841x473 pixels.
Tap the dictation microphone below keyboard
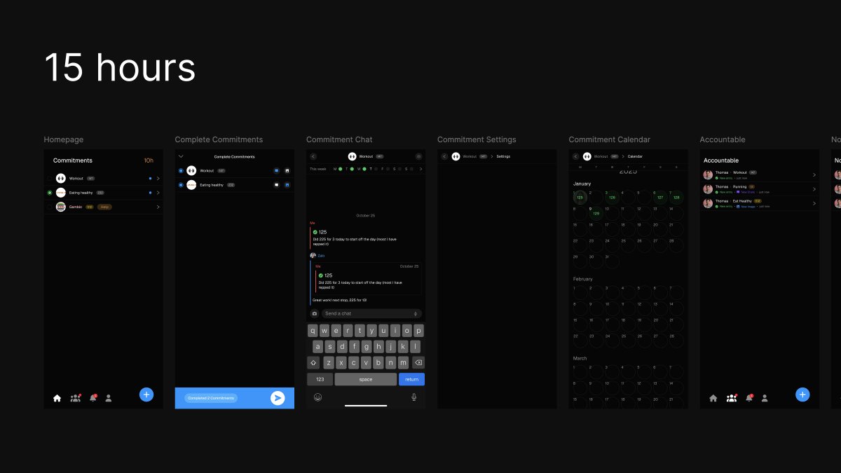click(x=413, y=397)
